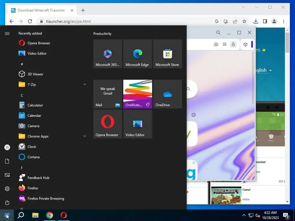Open network status tray icon
Screen dimensions: 295x221
coord(251,215)
